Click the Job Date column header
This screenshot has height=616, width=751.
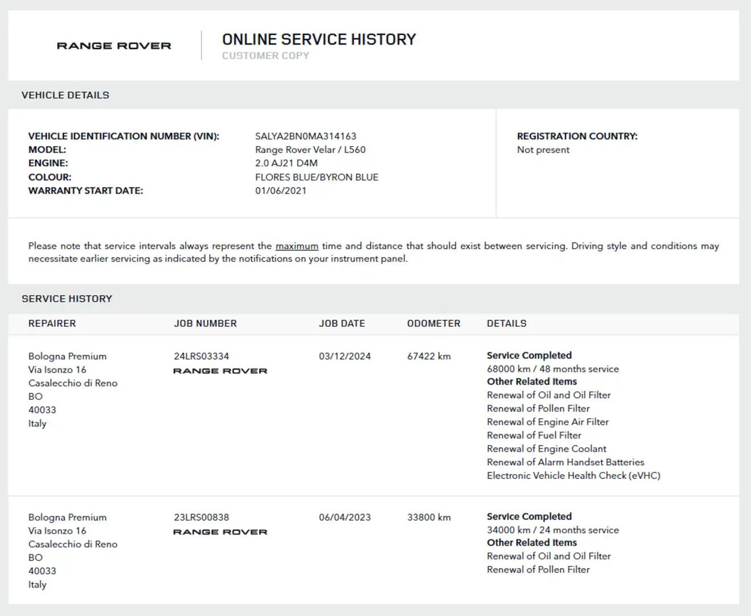tap(342, 323)
